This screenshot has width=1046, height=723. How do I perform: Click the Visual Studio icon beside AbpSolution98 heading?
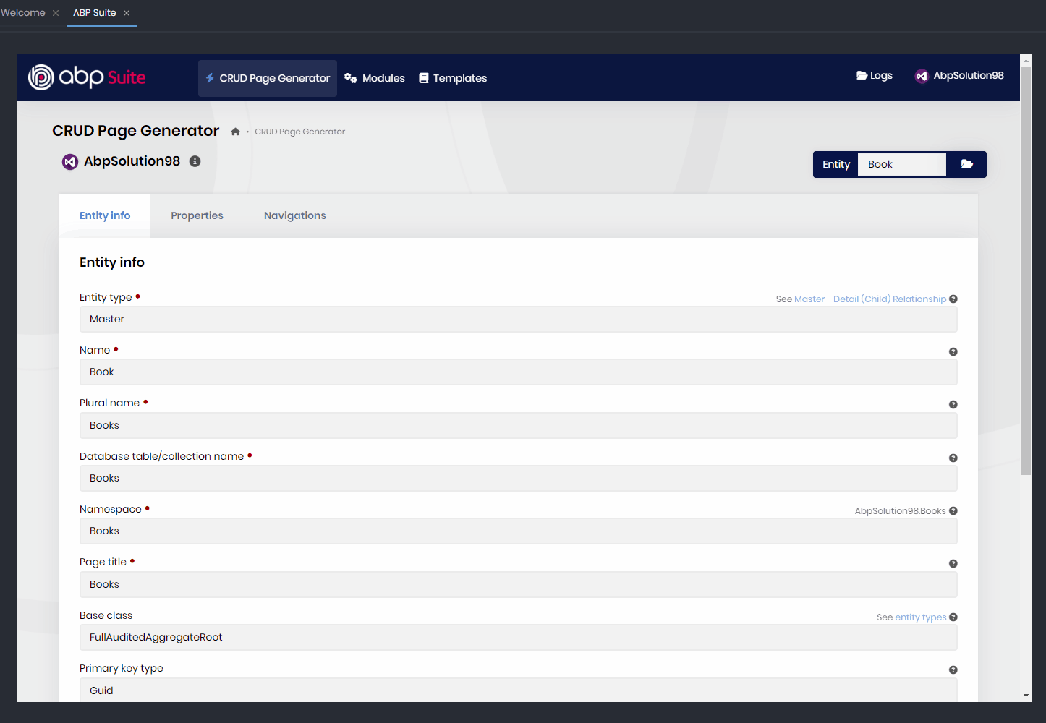coord(70,161)
